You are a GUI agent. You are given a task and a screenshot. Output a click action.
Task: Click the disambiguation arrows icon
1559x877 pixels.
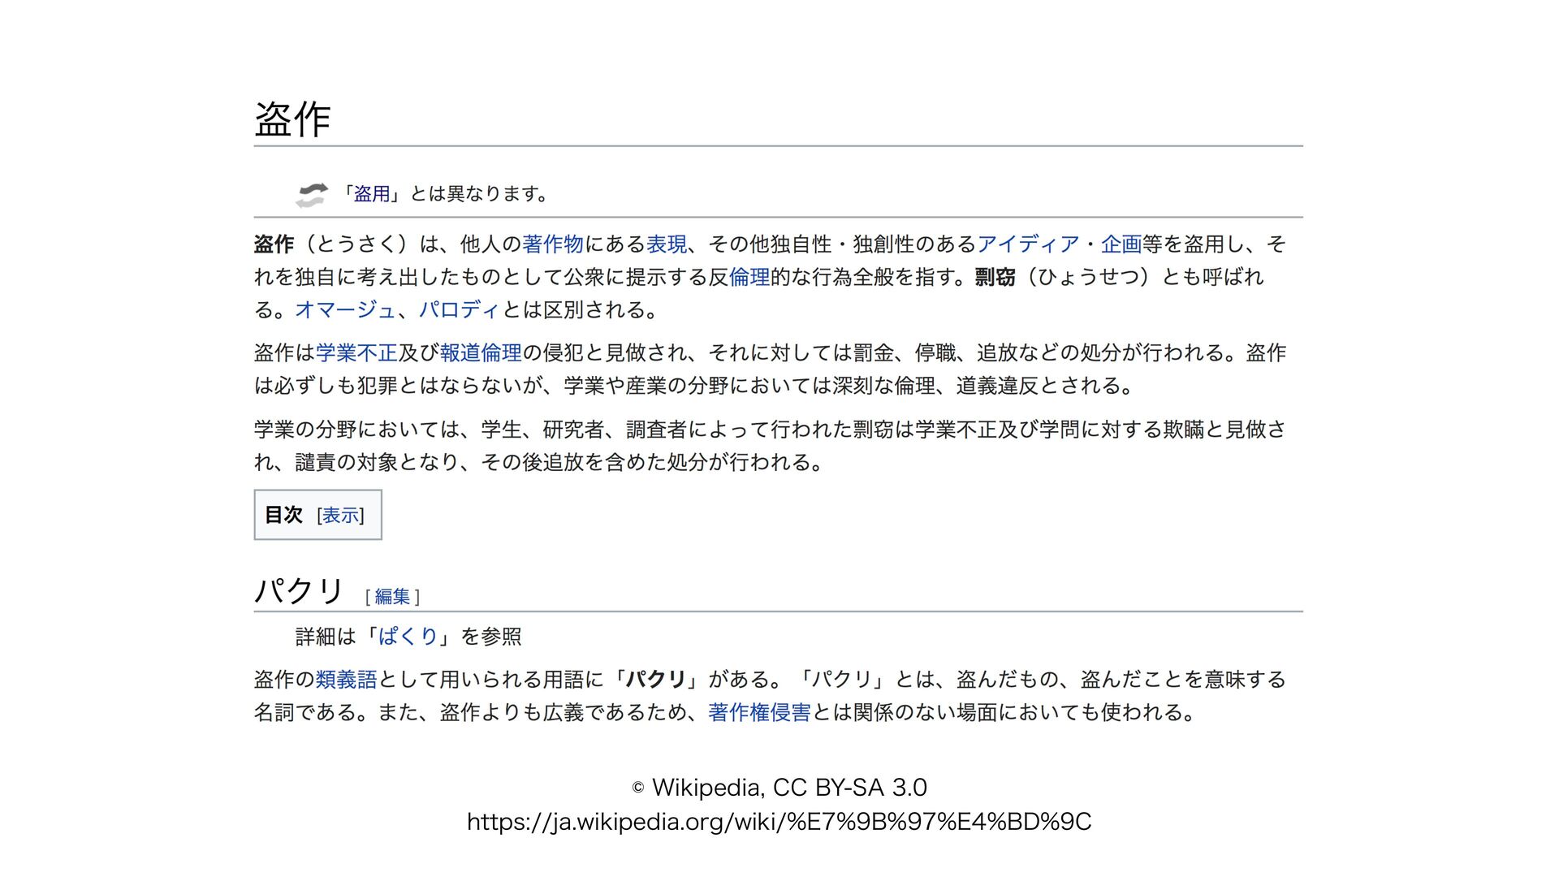[x=311, y=195]
